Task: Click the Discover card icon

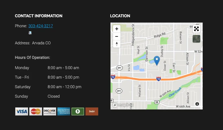Action: [50, 111]
